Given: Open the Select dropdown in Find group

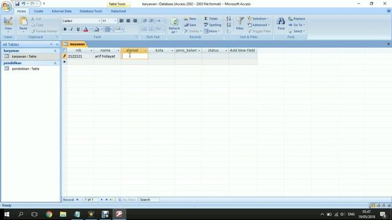Looking at the screenshot, I should [x=296, y=31].
